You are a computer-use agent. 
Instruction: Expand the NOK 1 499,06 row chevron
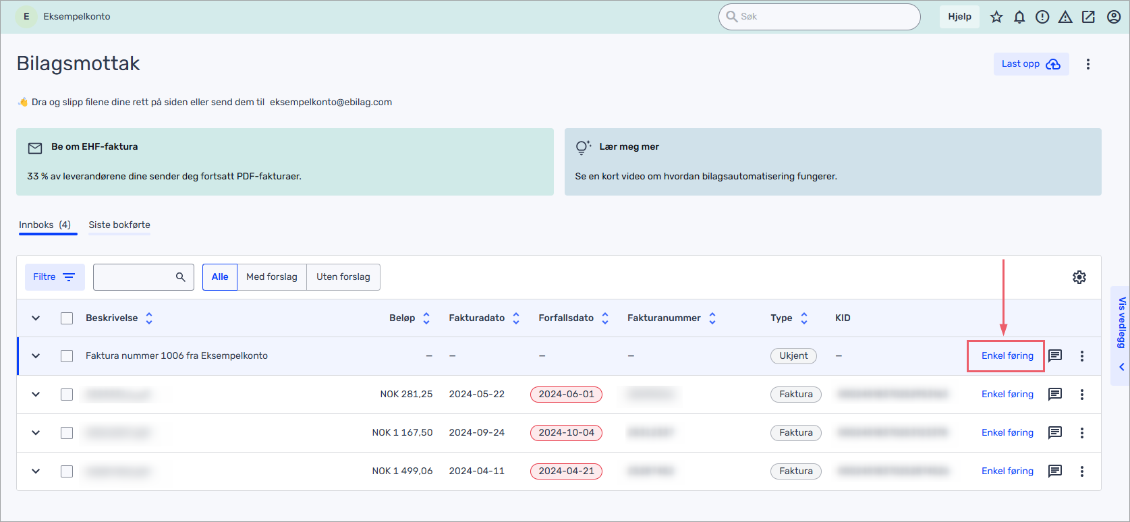coord(36,471)
